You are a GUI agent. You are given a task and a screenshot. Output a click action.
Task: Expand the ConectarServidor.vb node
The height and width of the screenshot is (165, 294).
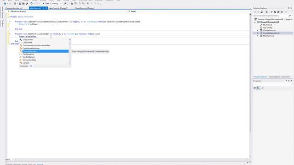pos(257,33)
